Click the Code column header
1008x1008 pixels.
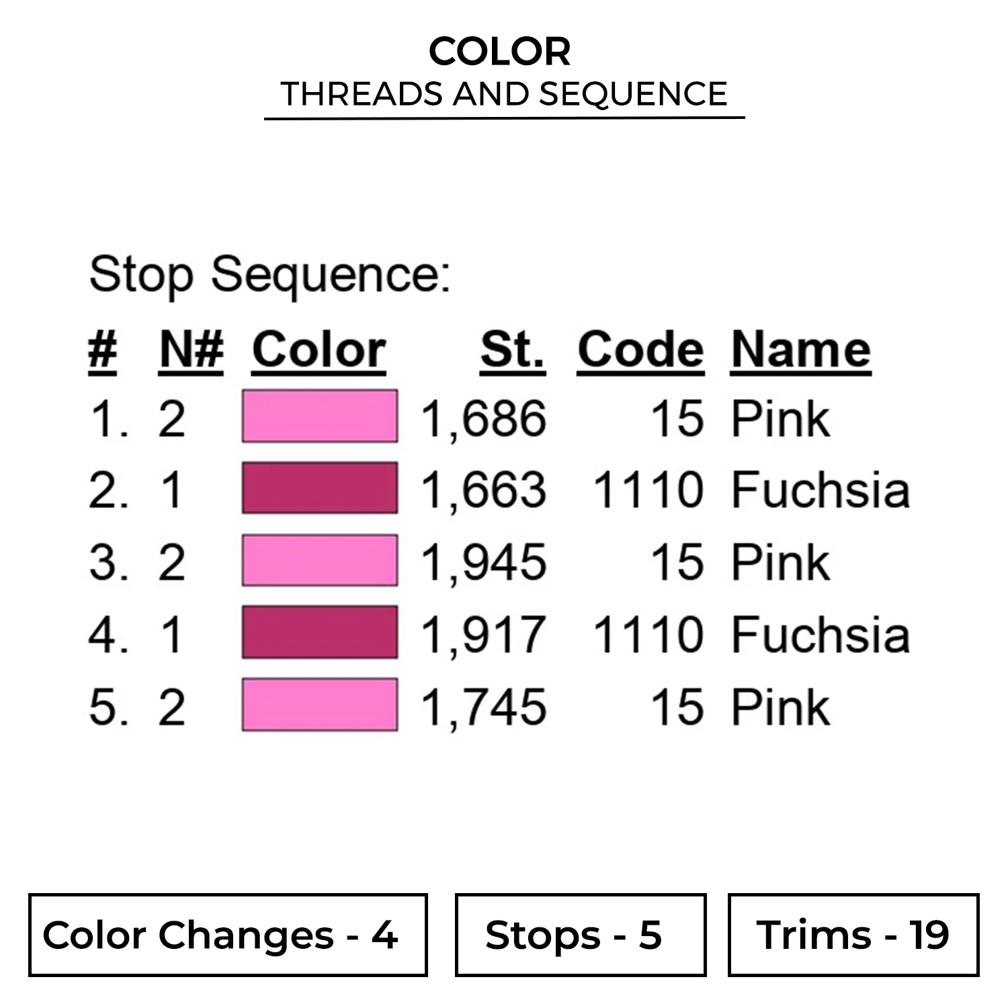tap(640, 350)
